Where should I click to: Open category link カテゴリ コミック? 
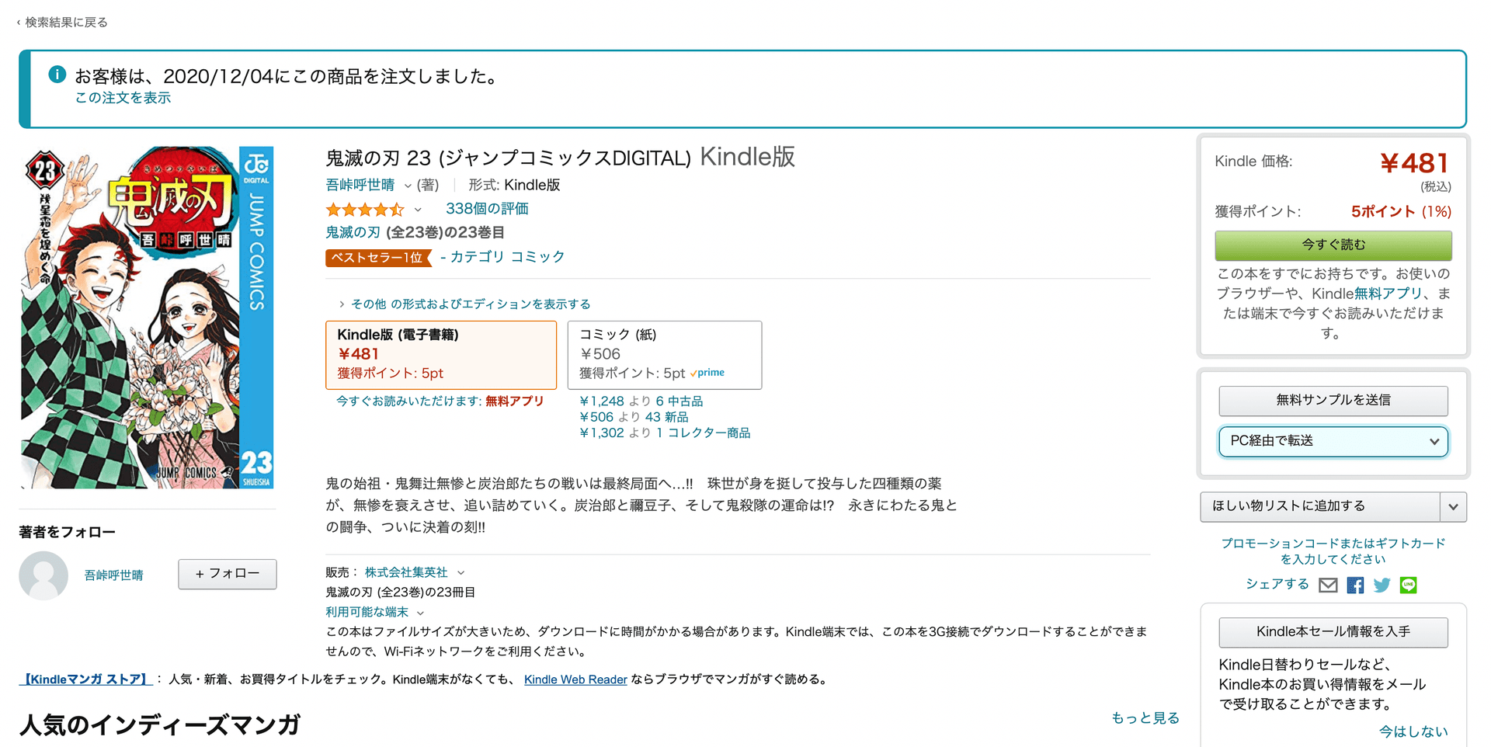coord(508,257)
